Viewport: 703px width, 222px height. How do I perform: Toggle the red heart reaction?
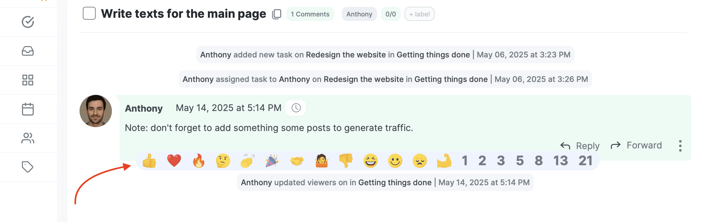pyautogui.click(x=174, y=161)
